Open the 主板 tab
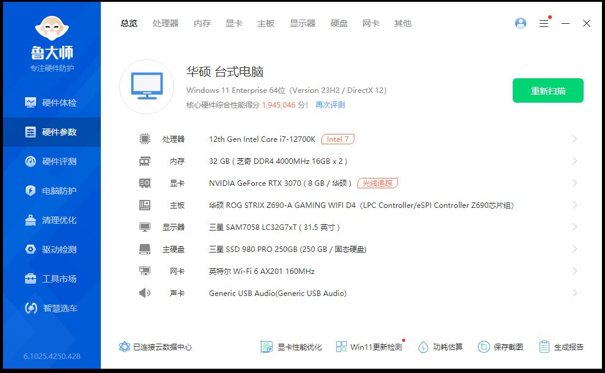The height and width of the screenshot is (373, 605). point(266,23)
